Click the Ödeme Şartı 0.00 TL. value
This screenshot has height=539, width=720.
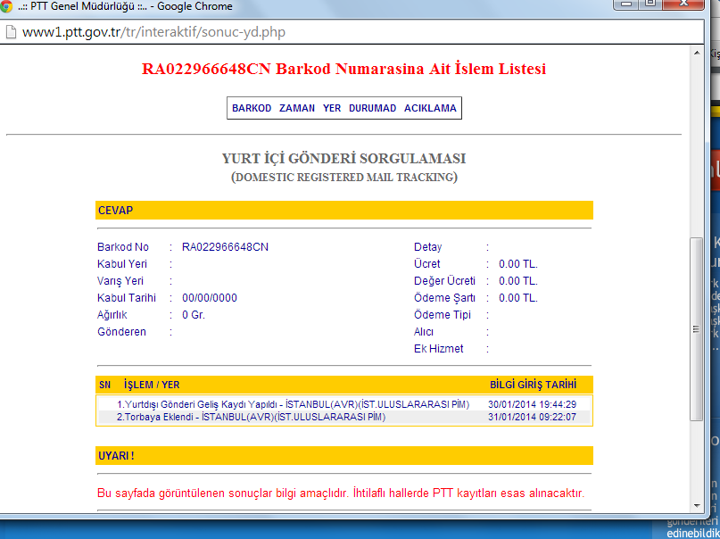[x=518, y=298]
